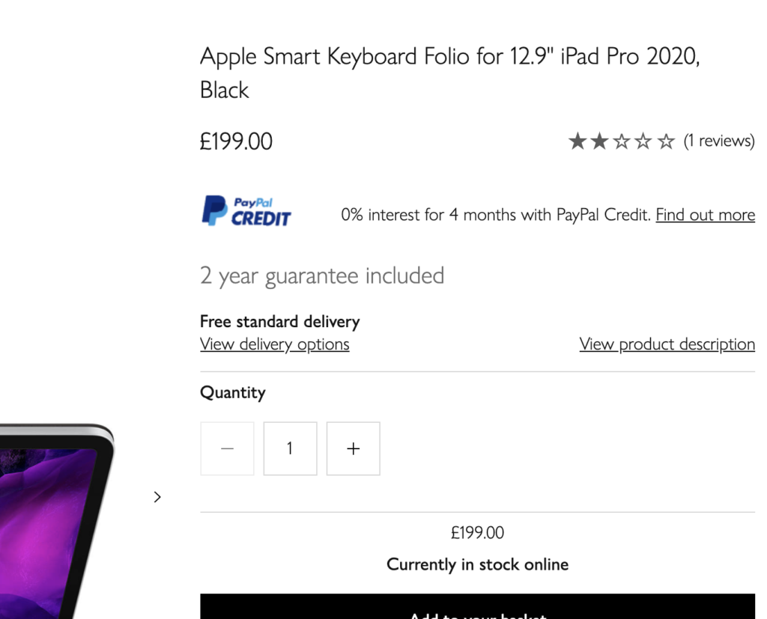Click the right chevron beside the product image
Image resolution: width=767 pixels, height=619 pixels.
click(157, 496)
